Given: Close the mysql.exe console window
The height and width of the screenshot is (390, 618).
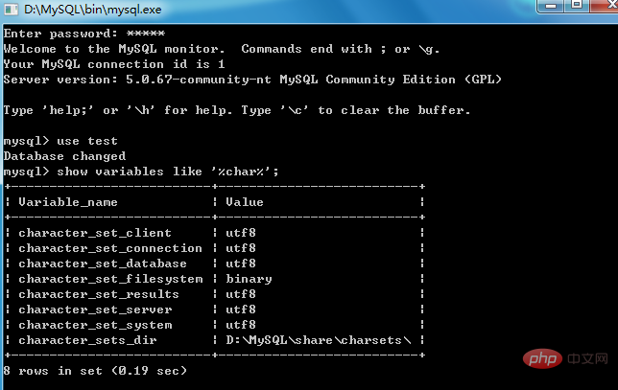Looking at the screenshot, I should click(605, 6).
